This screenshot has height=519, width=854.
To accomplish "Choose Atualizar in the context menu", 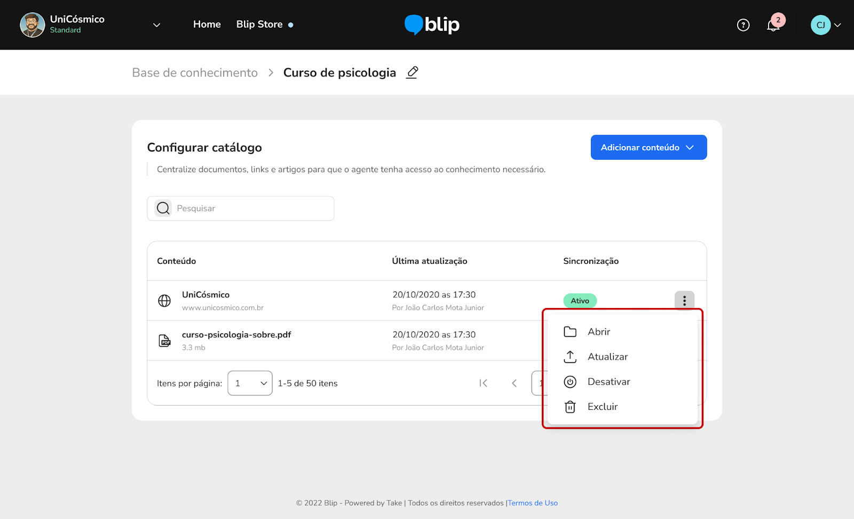I will coord(607,357).
